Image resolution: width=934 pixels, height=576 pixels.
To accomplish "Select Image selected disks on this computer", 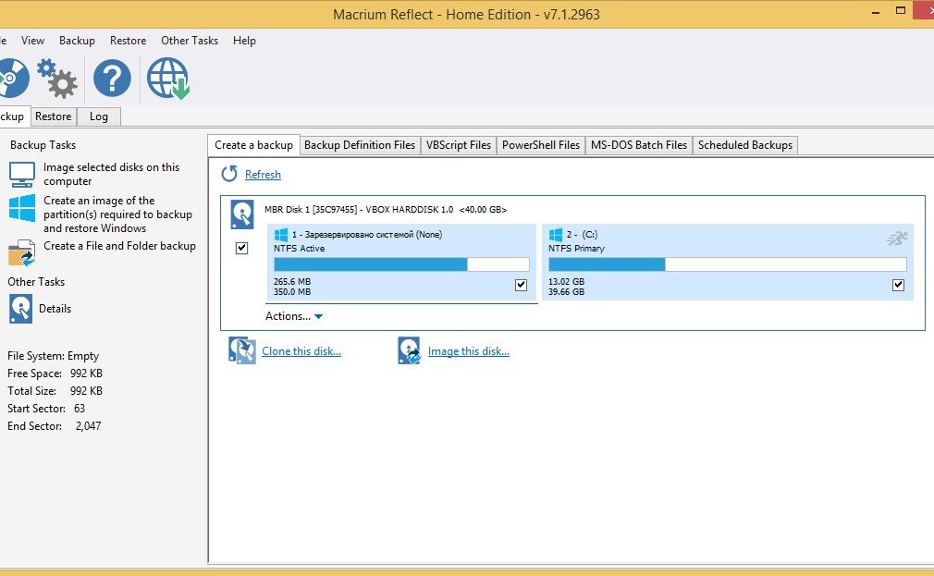I will point(111,174).
